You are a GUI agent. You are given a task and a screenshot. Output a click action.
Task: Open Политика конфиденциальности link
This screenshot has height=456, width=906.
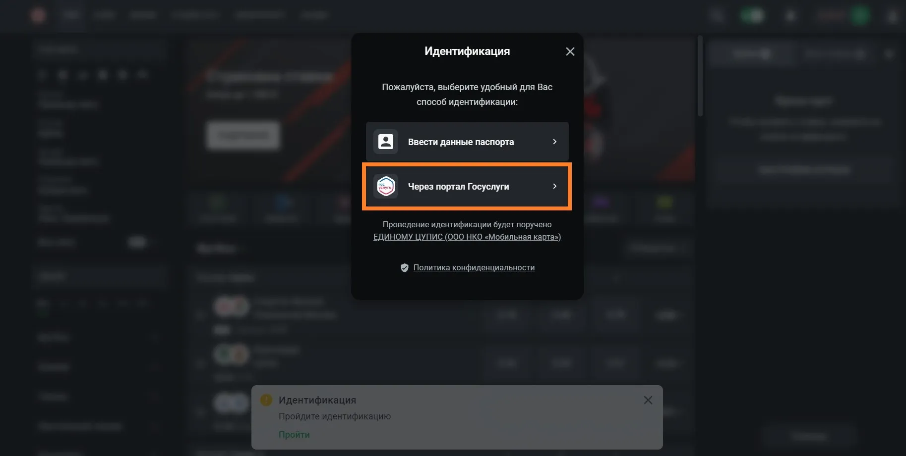point(474,268)
